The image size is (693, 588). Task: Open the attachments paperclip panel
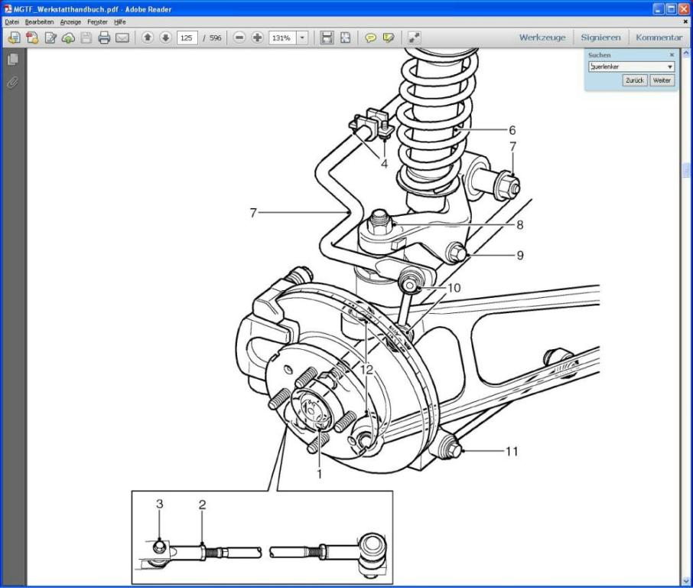tap(13, 82)
